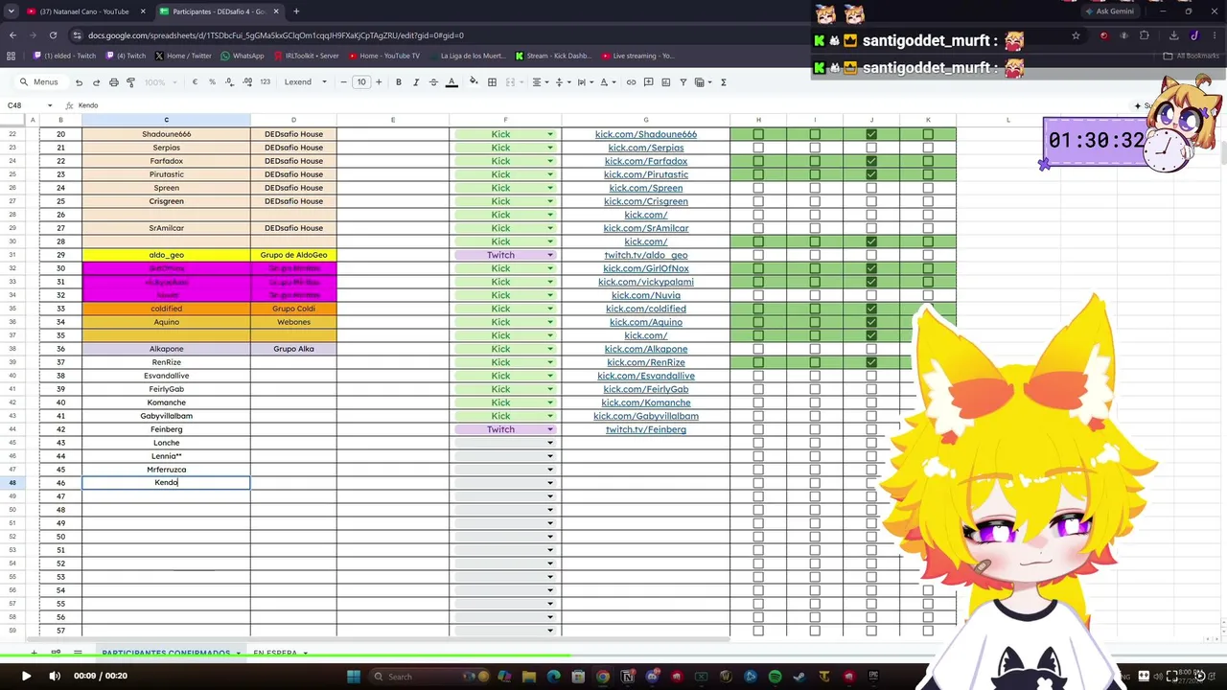This screenshot has height=690, width=1227.
Task: Tick column K checkbox in aldo_geo row
Action: tap(928, 255)
